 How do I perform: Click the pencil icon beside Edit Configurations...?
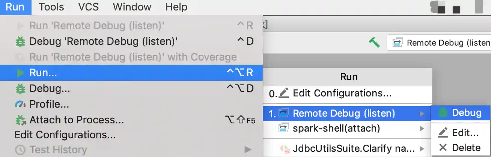284,93
